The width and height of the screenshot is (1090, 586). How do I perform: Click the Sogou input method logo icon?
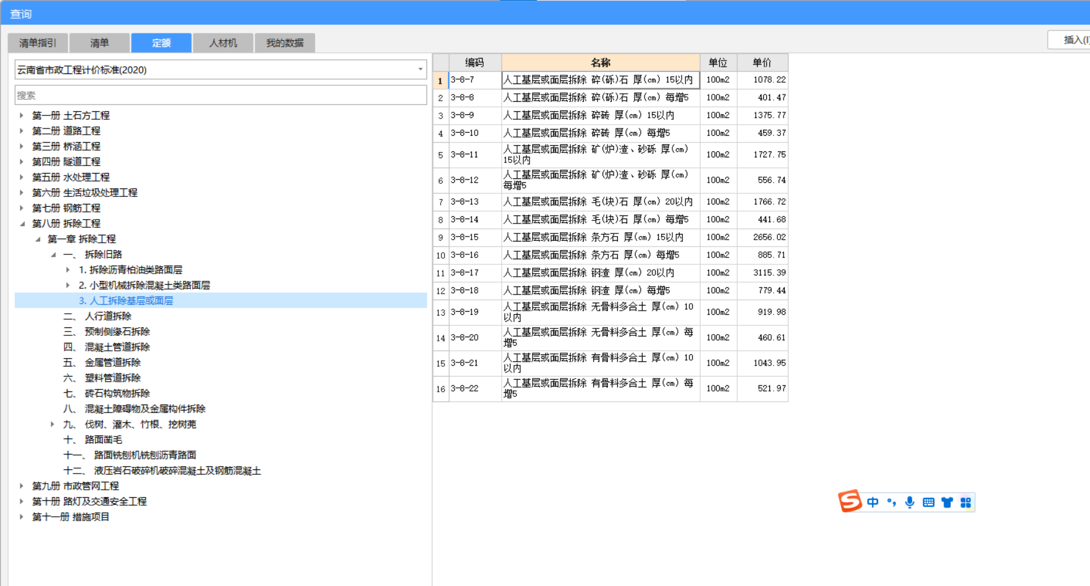pyautogui.click(x=850, y=501)
